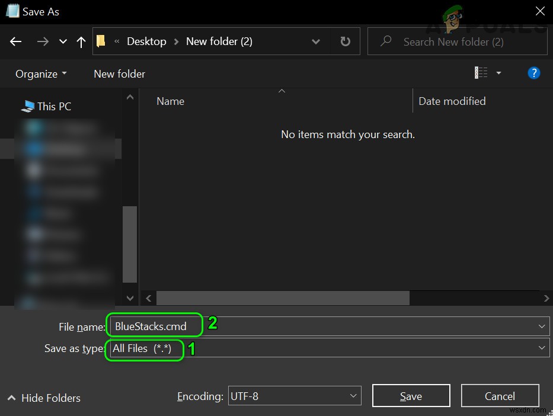Create a folder with New folder button
Image resolution: width=553 pixels, height=416 pixels.
[x=119, y=74]
